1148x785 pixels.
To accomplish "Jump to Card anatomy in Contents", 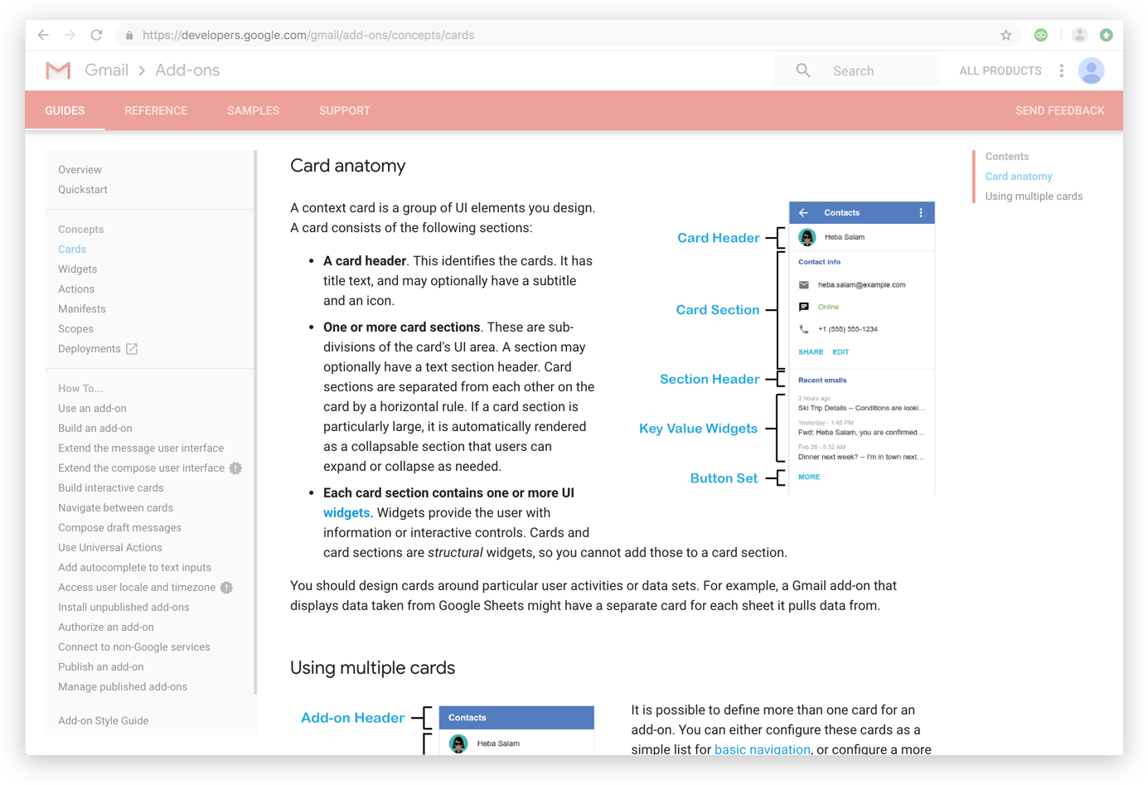I will click(x=1019, y=177).
